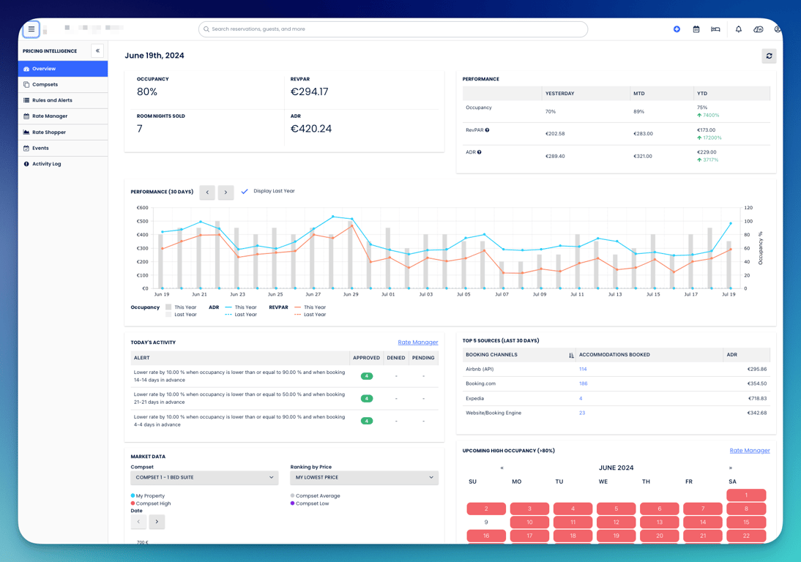Open Rate Manager link in Today's Activity

click(x=418, y=342)
